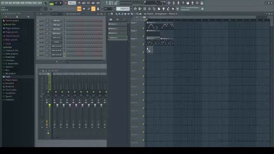
Task: Show patterns in picker piano icon
Action: point(111,20)
